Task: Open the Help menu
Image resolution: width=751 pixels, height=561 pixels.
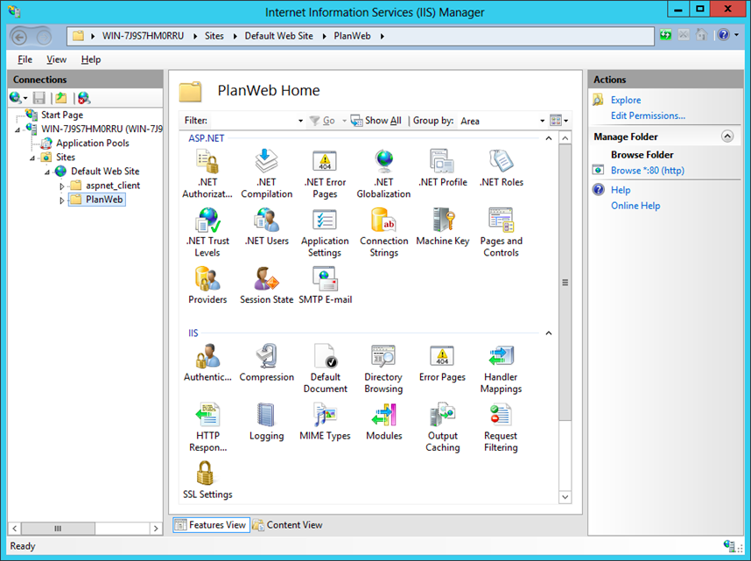Action: pyautogui.click(x=91, y=60)
